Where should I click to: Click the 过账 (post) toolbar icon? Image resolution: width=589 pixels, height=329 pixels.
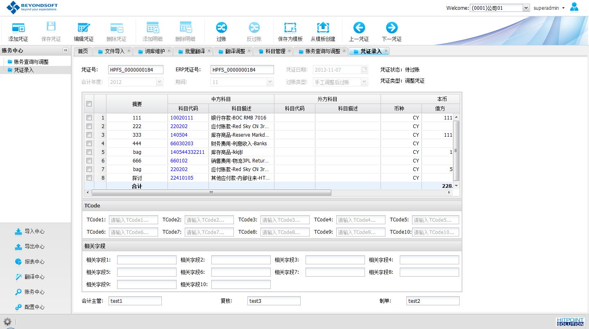[222, 28]
